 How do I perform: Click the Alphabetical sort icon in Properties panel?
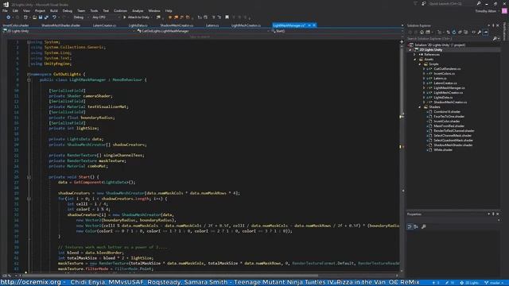click(x=416, y=226)
